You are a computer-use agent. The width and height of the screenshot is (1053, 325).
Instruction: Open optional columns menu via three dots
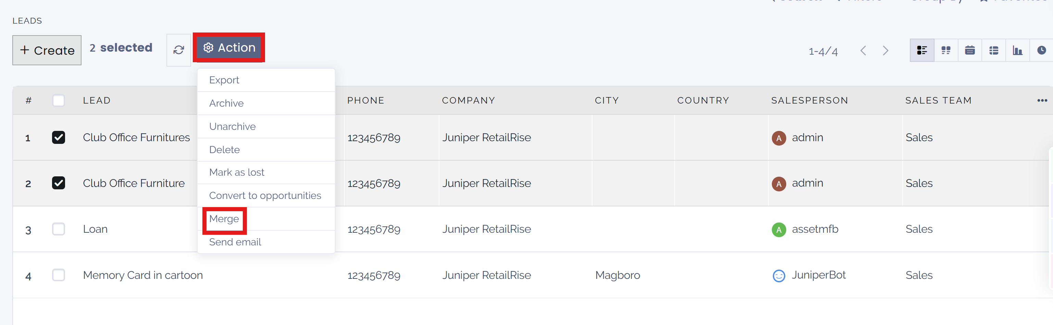(x=1042, y=100)
